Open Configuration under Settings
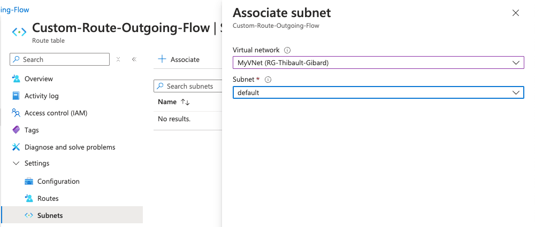 [x=58, y=181]
